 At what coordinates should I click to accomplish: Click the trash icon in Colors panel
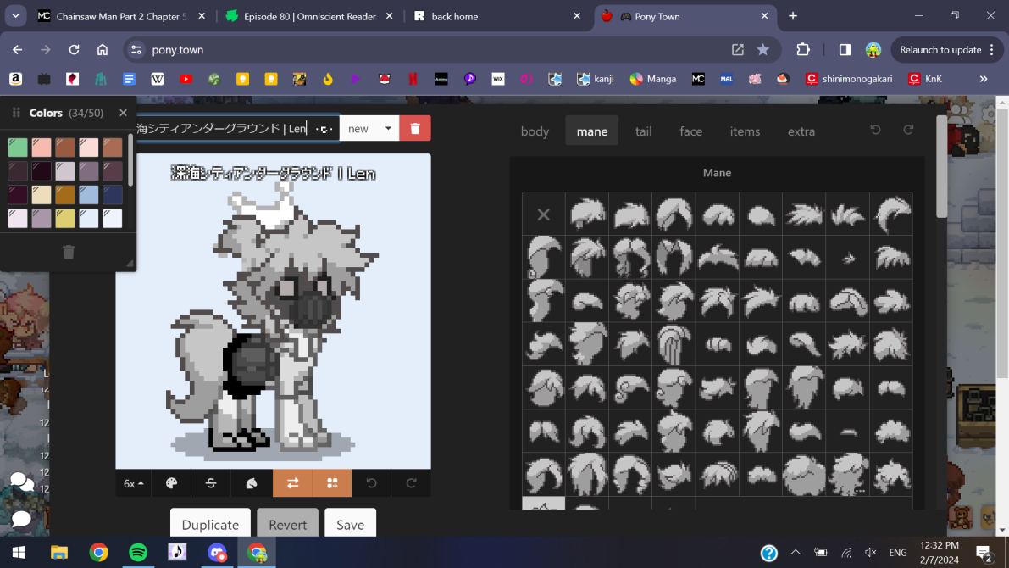pyautogui.click(x=69, y=252)
